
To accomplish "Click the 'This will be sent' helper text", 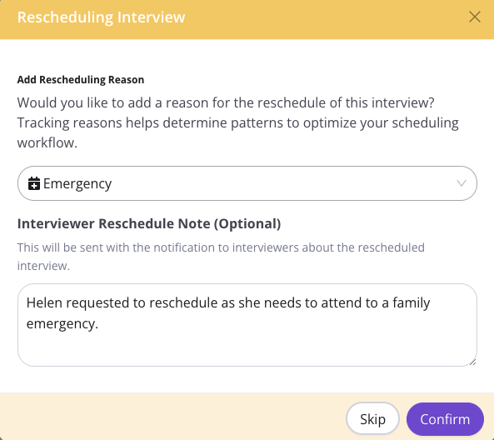I will click(x=221, y=257).
